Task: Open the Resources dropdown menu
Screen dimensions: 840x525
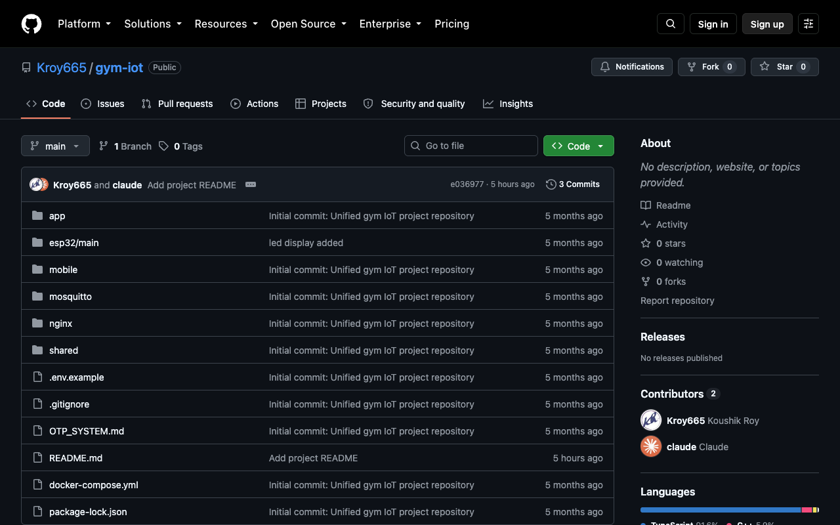Action: (227, 24)
